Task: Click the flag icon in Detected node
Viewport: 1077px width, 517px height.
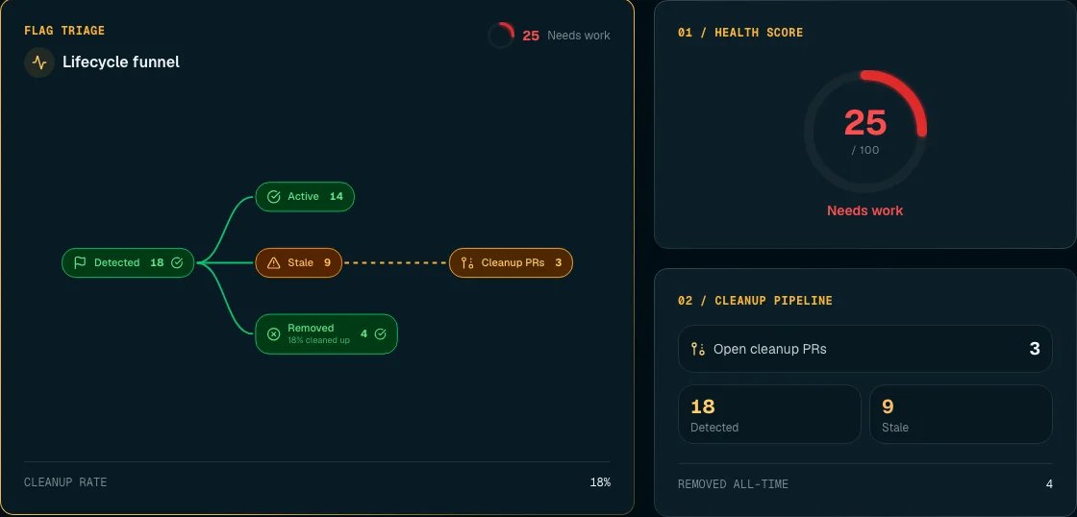Action: (80, 263)
